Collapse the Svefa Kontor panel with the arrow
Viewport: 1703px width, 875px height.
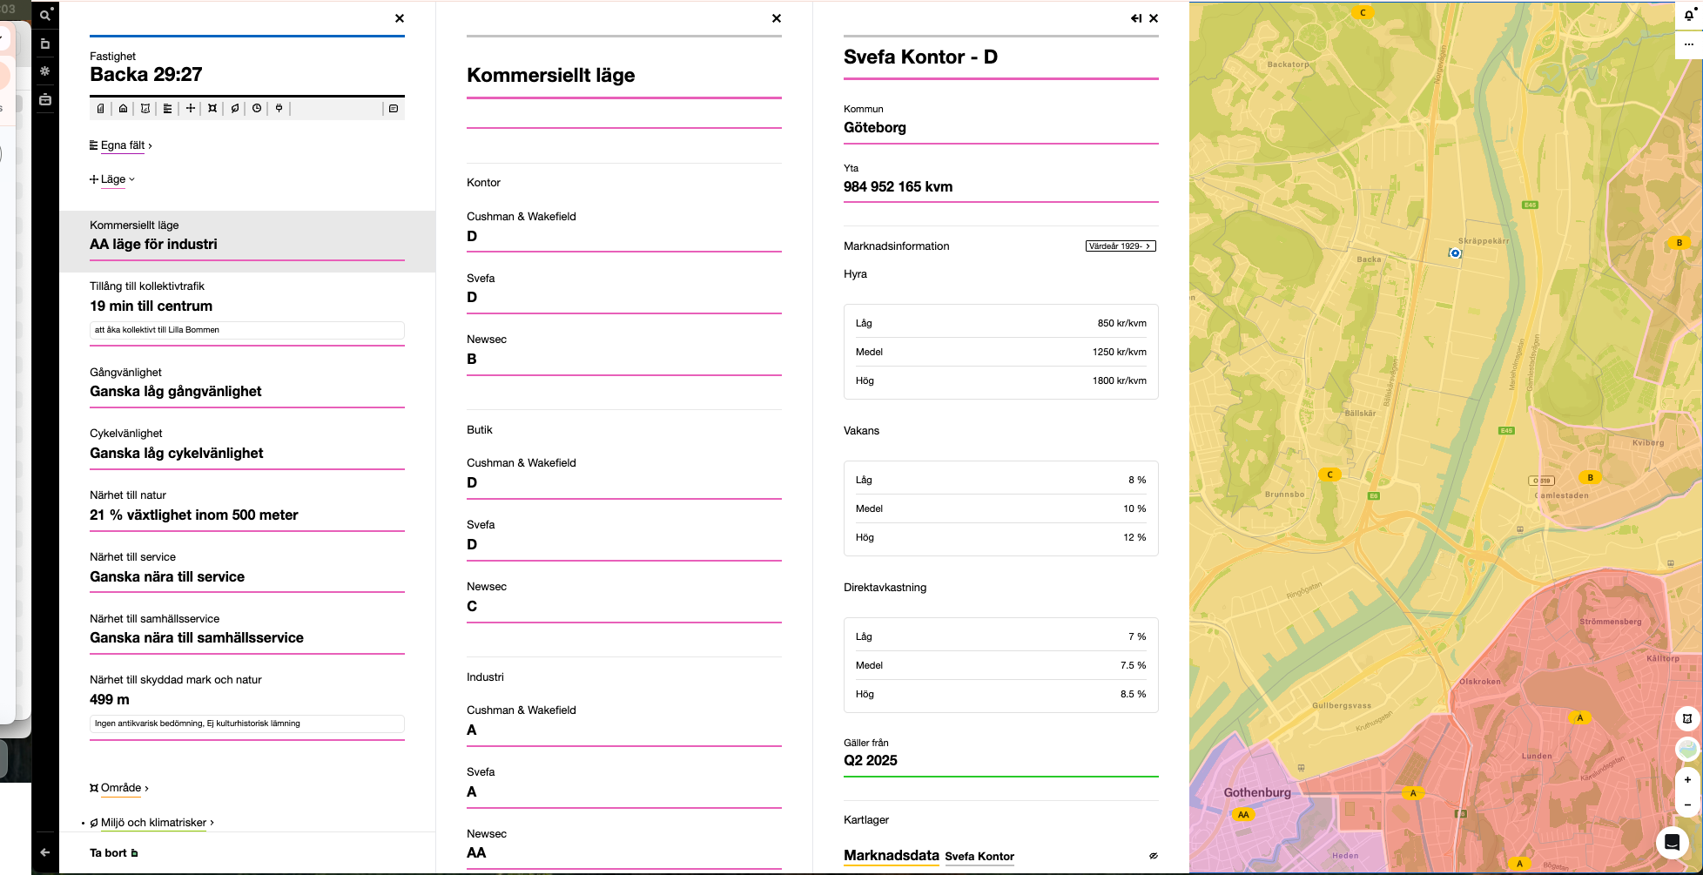[1136, 18]
